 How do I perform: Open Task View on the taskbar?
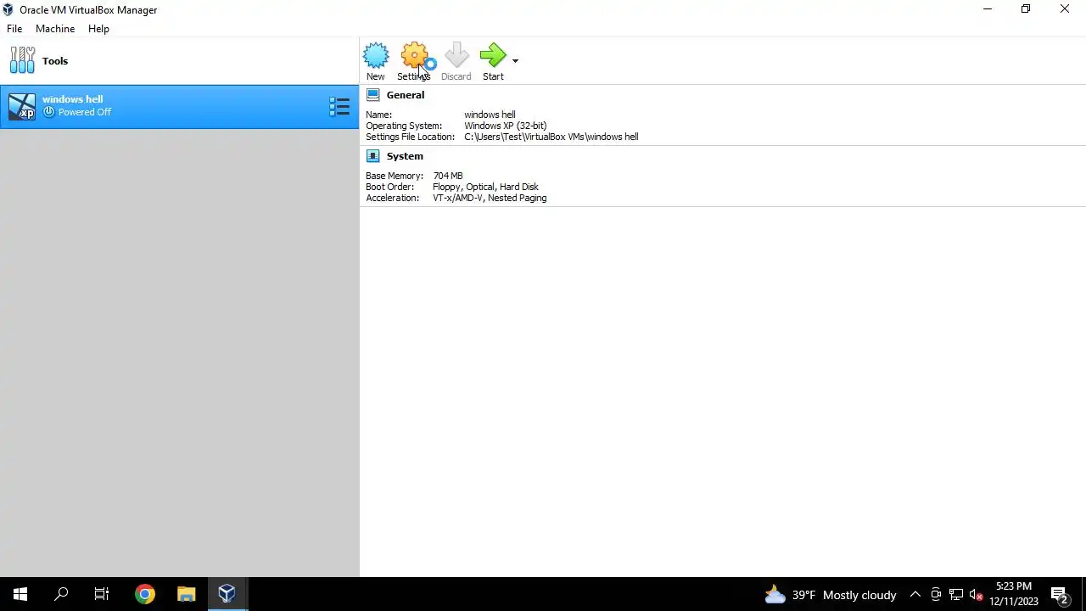(x=102, y=594)
